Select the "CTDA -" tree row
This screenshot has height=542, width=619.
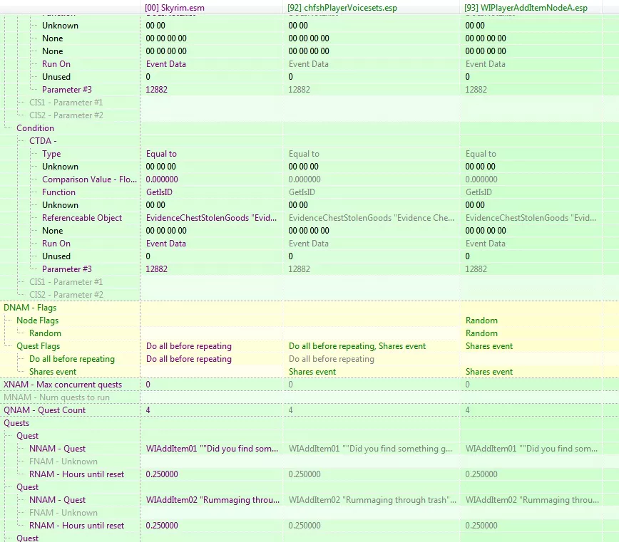[x=43, y=141]
